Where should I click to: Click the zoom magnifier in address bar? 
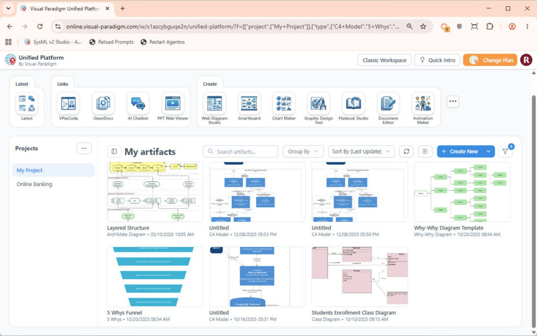click(410, 26)
